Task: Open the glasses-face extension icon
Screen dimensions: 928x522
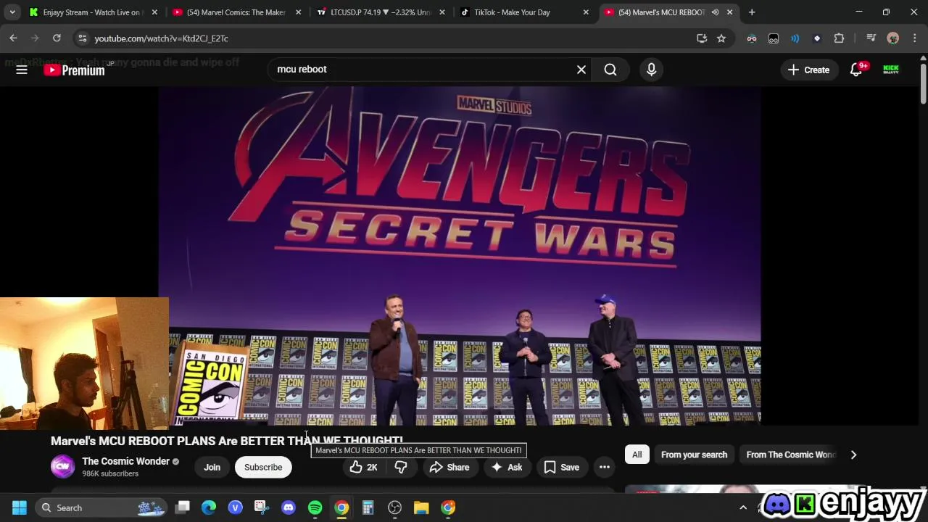Action: [x=752, y=38]
